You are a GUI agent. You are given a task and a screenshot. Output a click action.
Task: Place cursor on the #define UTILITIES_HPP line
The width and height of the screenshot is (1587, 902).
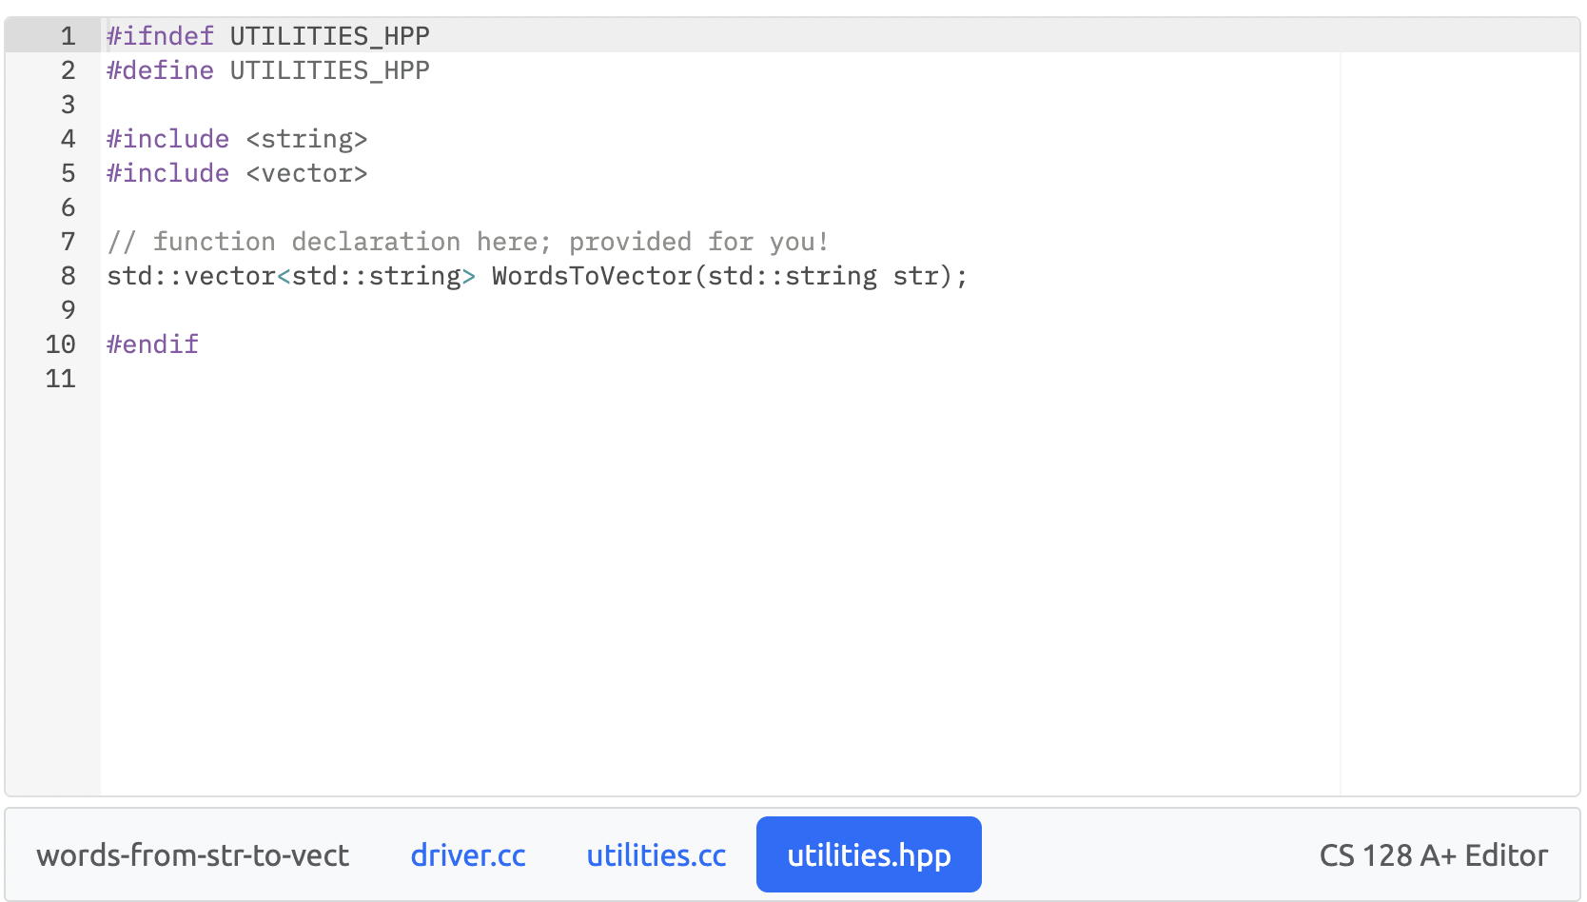point(267,69)
